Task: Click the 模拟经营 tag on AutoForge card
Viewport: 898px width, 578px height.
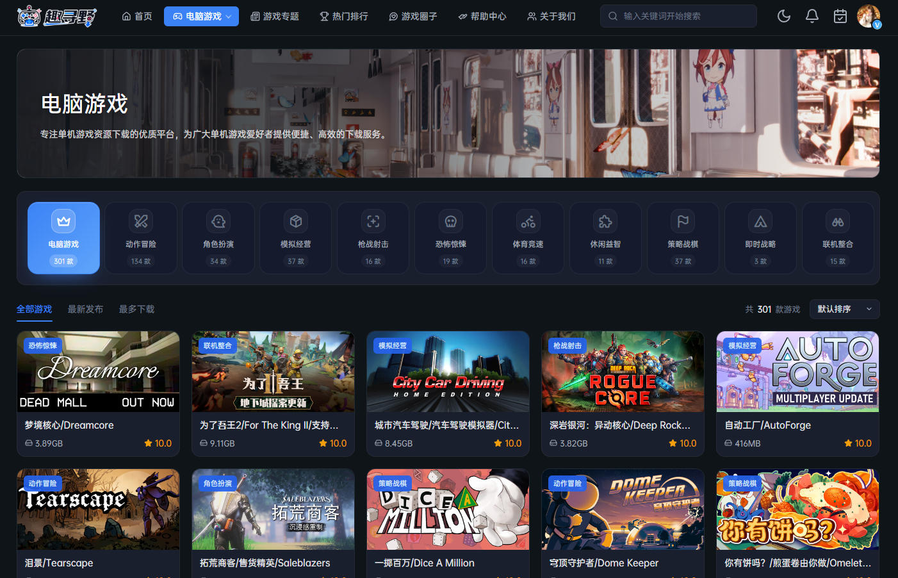Action: (742, 345)
